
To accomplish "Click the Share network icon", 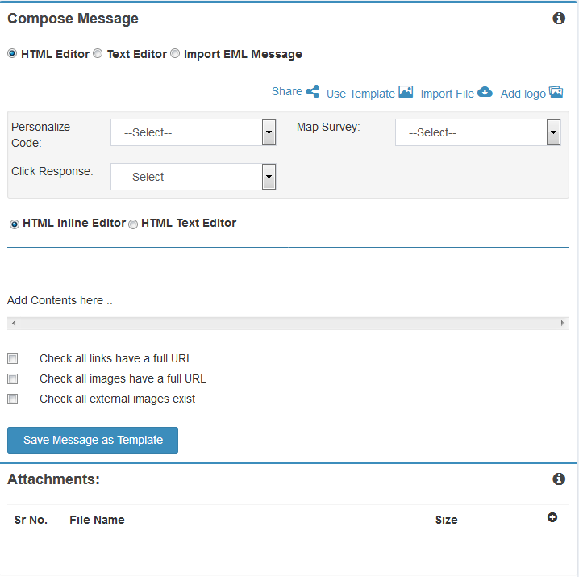I will [313, 92].
